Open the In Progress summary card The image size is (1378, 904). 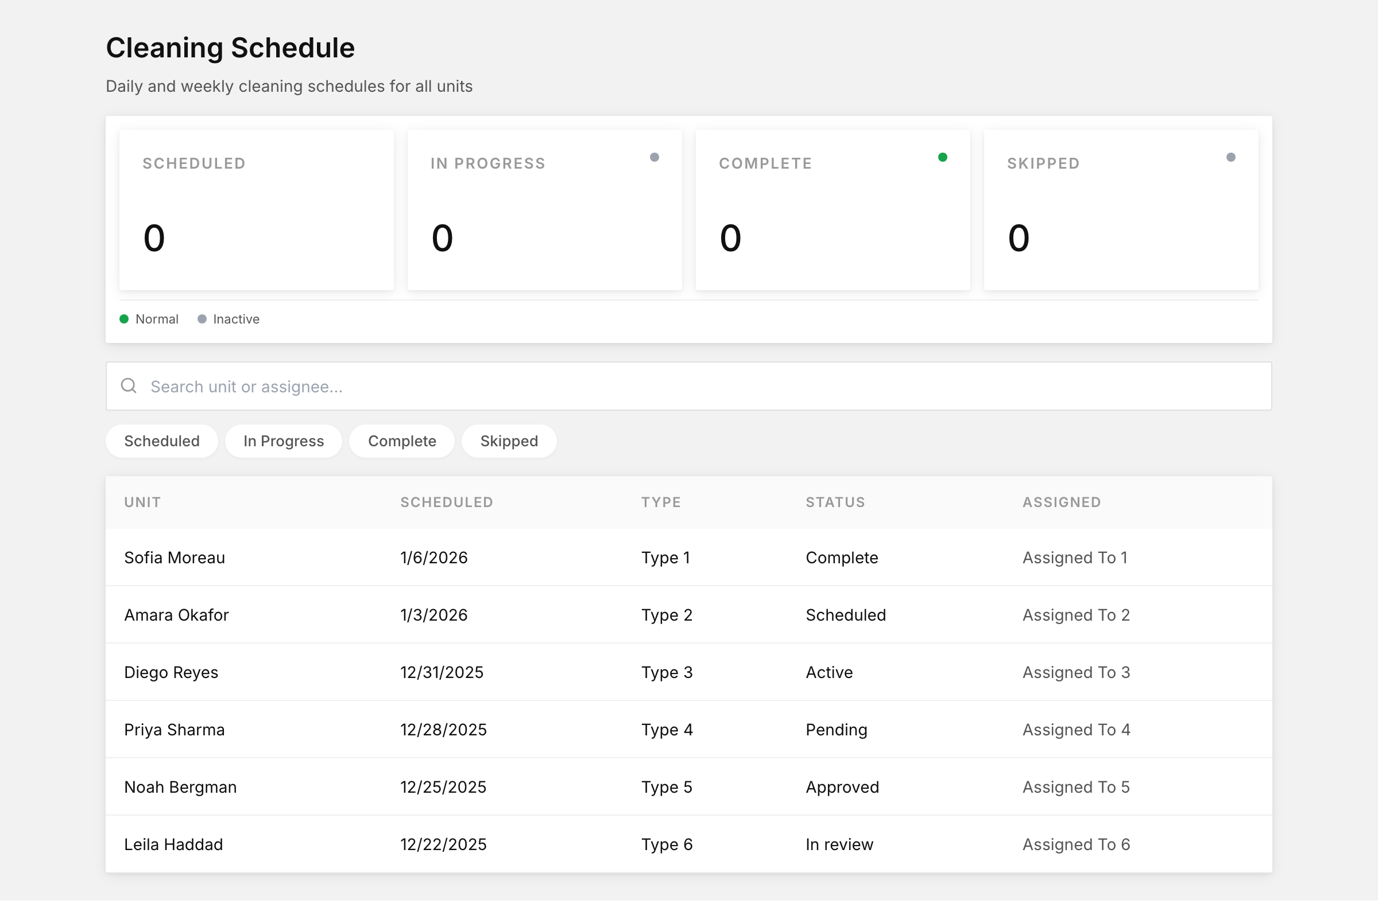coord(545,211)
